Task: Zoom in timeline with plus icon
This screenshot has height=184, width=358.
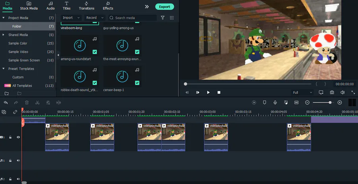Action: (x=340, y=102)
